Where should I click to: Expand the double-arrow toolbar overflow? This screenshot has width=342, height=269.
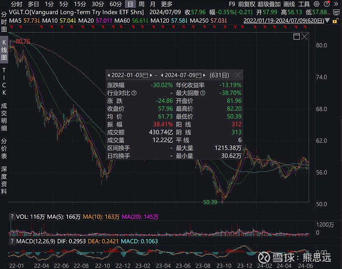pyautogui.click(x=336, y=4)
